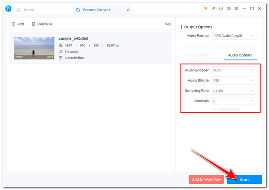Click the Delete All trash icon

pos(34,24)
